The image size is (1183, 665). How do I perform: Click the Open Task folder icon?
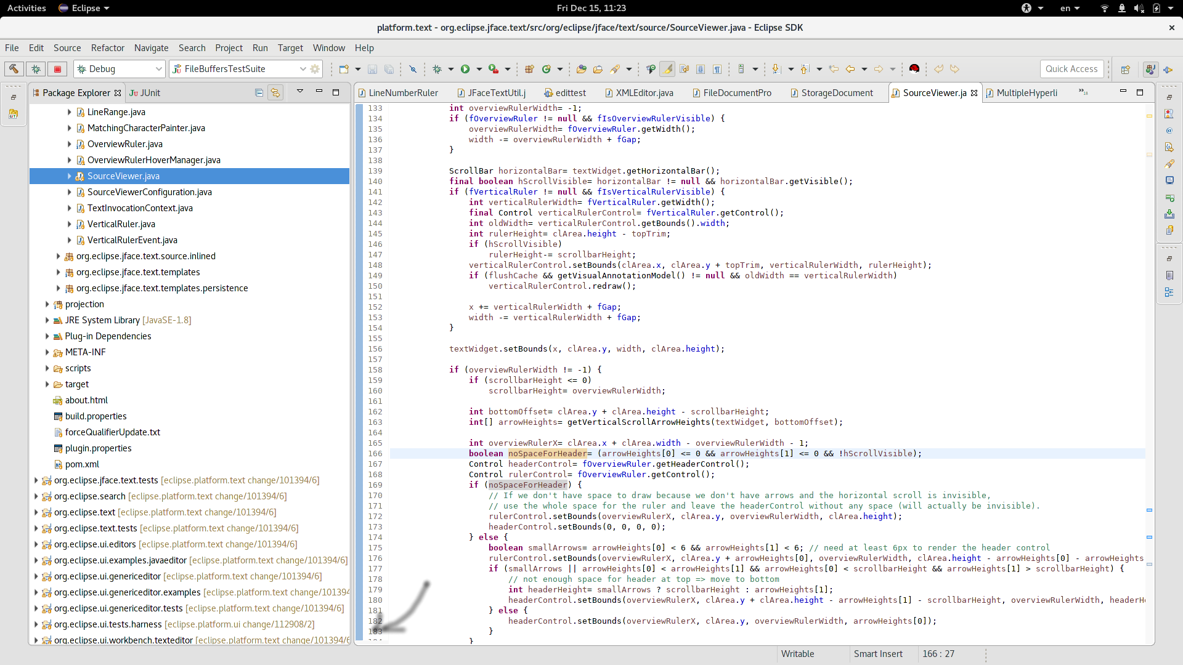598,69
